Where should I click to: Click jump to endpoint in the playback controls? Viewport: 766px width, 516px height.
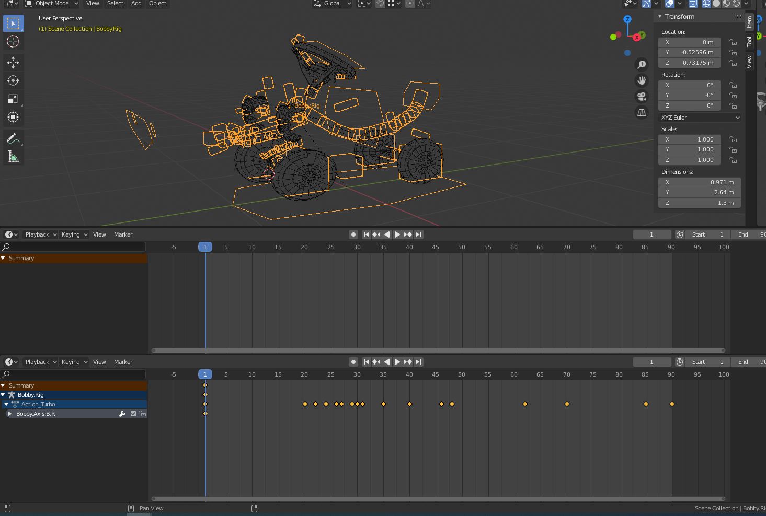[418, 234]
